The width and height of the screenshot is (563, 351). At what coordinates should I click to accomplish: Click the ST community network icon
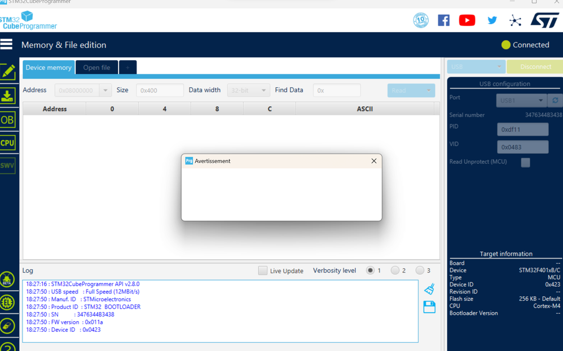coord(515,20)
